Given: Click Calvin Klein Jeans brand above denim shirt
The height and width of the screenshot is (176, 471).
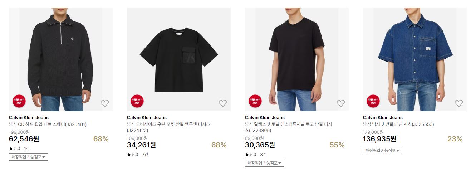Looking at the screenshot, I should [x=383, y=117].
